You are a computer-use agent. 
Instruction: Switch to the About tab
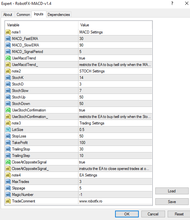[x=8, y=15]
